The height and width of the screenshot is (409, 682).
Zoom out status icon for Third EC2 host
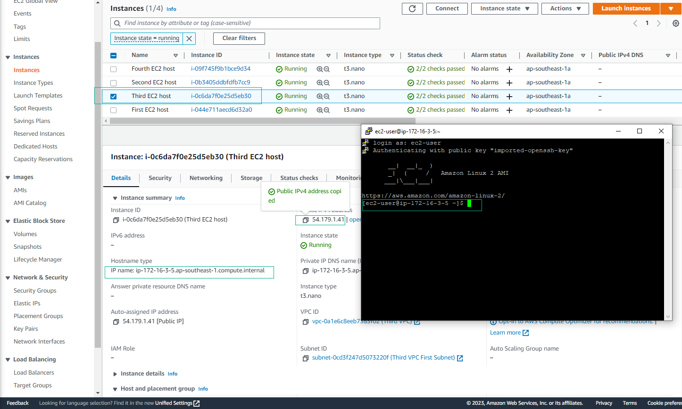326,96
